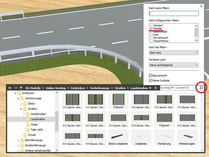Open the grid view options icon
Image resolution: width=209 pixels, height=157 pixels.
[201, 88]
